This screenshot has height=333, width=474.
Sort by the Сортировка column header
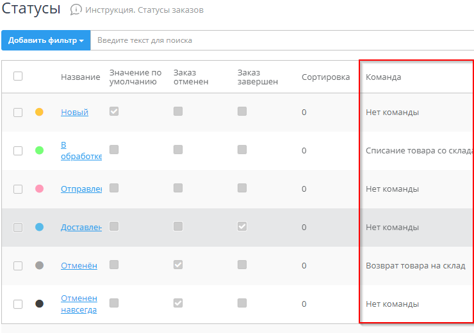pos(325,77)
